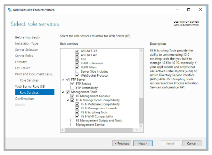Viewport: 212px width, 155px height.
Task: Toggle IIS 6 Management Console checkbox
Action: point(77,108)
